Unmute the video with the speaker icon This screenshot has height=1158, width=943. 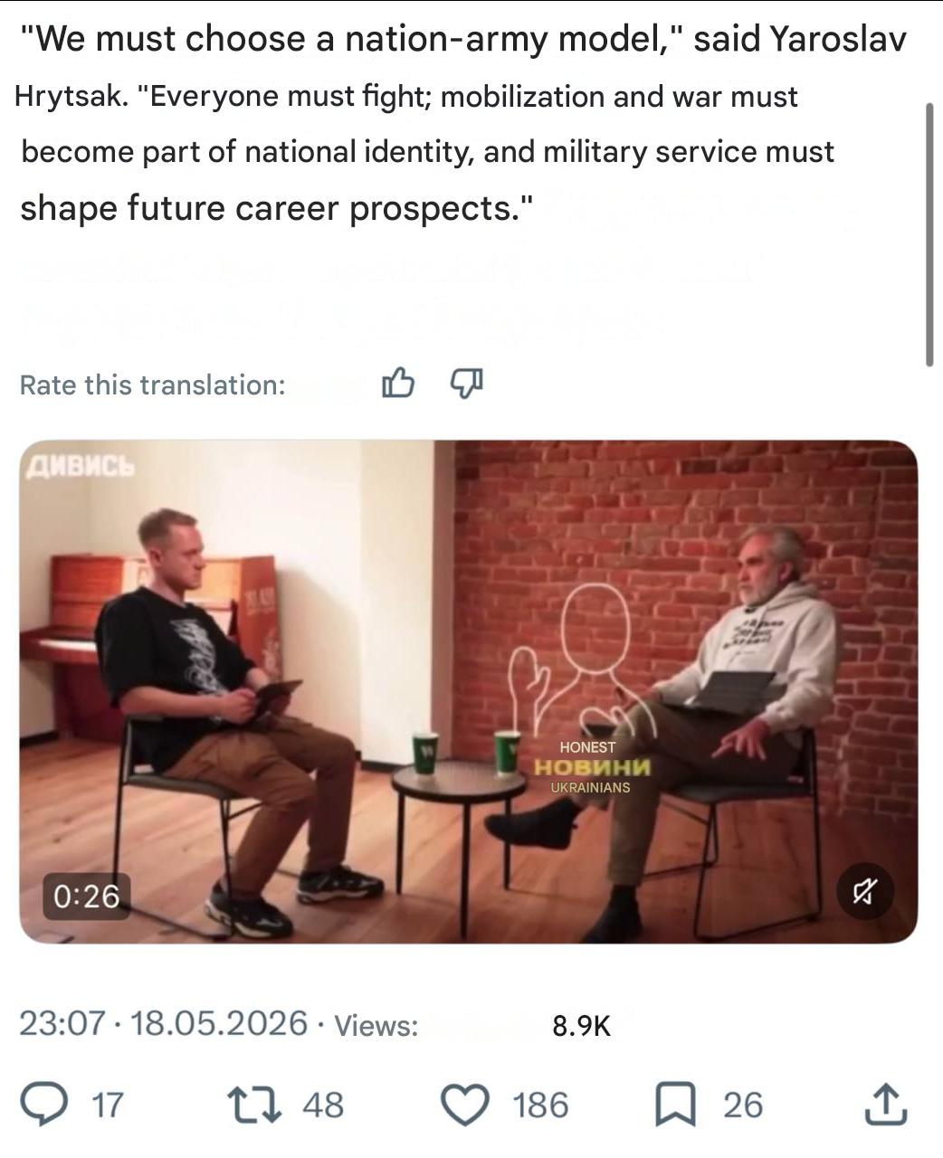pos(864,893)
